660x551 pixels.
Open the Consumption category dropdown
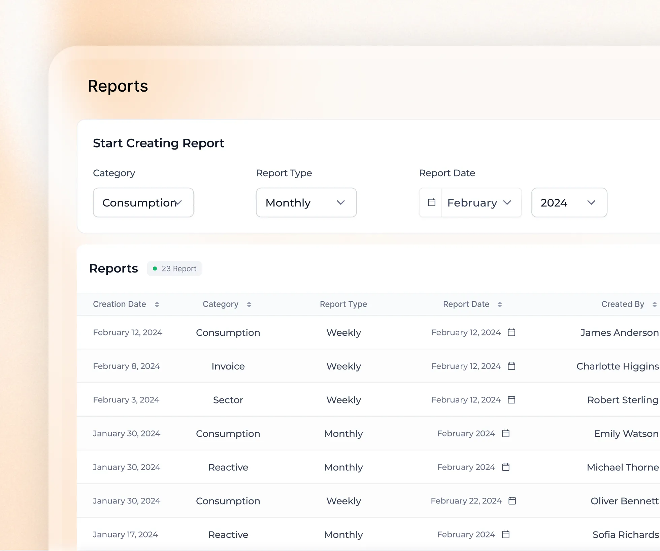coord(143,202)
